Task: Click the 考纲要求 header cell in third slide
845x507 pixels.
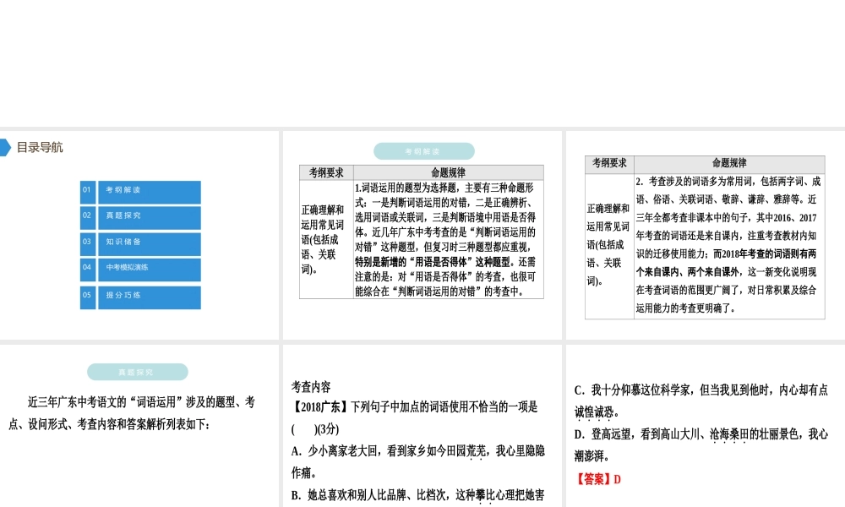Action: pos(609,163)
